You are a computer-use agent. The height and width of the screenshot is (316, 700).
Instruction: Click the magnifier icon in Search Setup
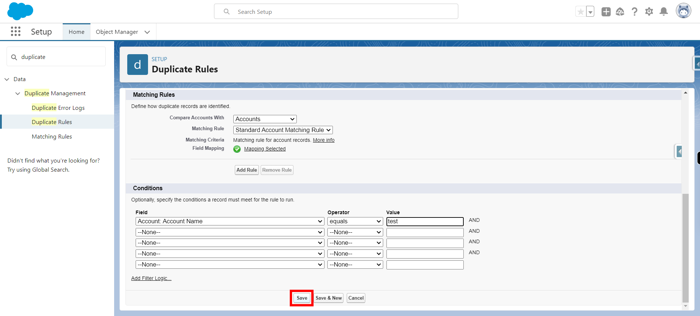click(x=226, y=12)
